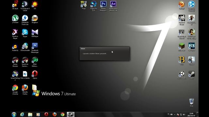209x117 pixels.
Task: Select the Smart Defrag 2 shortcut
Action: coord(15,76)
